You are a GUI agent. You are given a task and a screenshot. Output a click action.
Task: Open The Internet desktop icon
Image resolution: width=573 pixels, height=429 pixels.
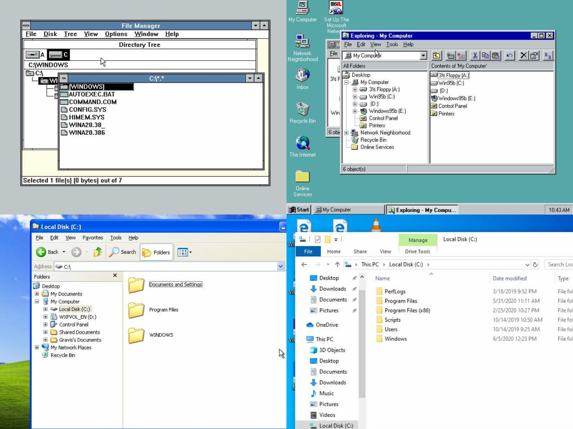302,146
